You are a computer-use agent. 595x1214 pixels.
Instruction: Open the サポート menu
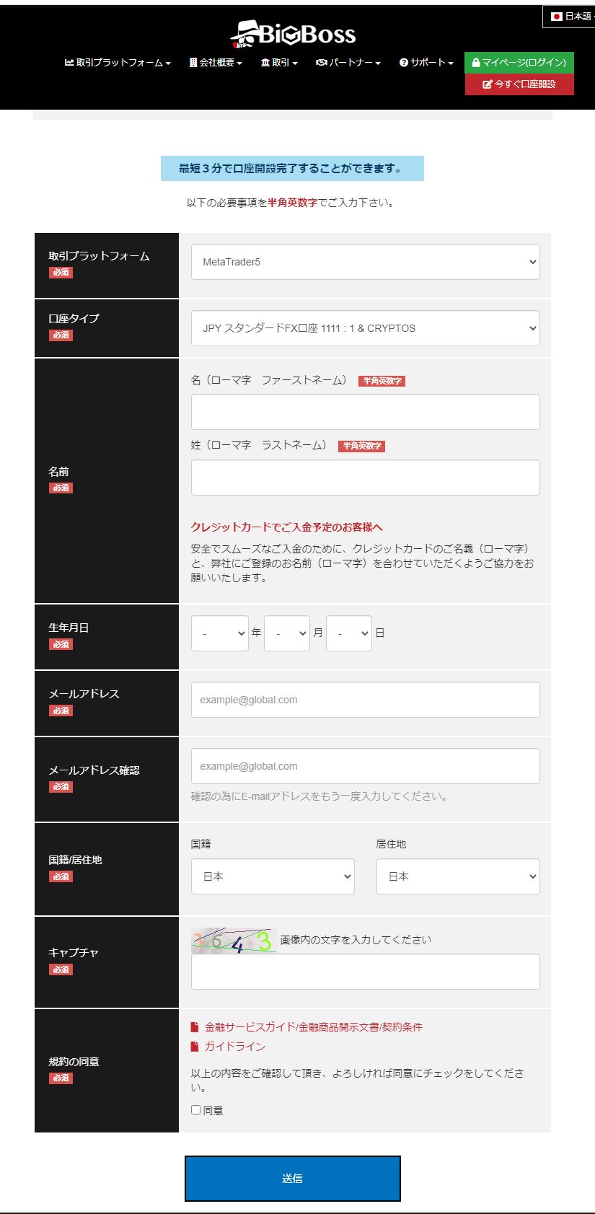pyautogui.click(x=426, y=63)
